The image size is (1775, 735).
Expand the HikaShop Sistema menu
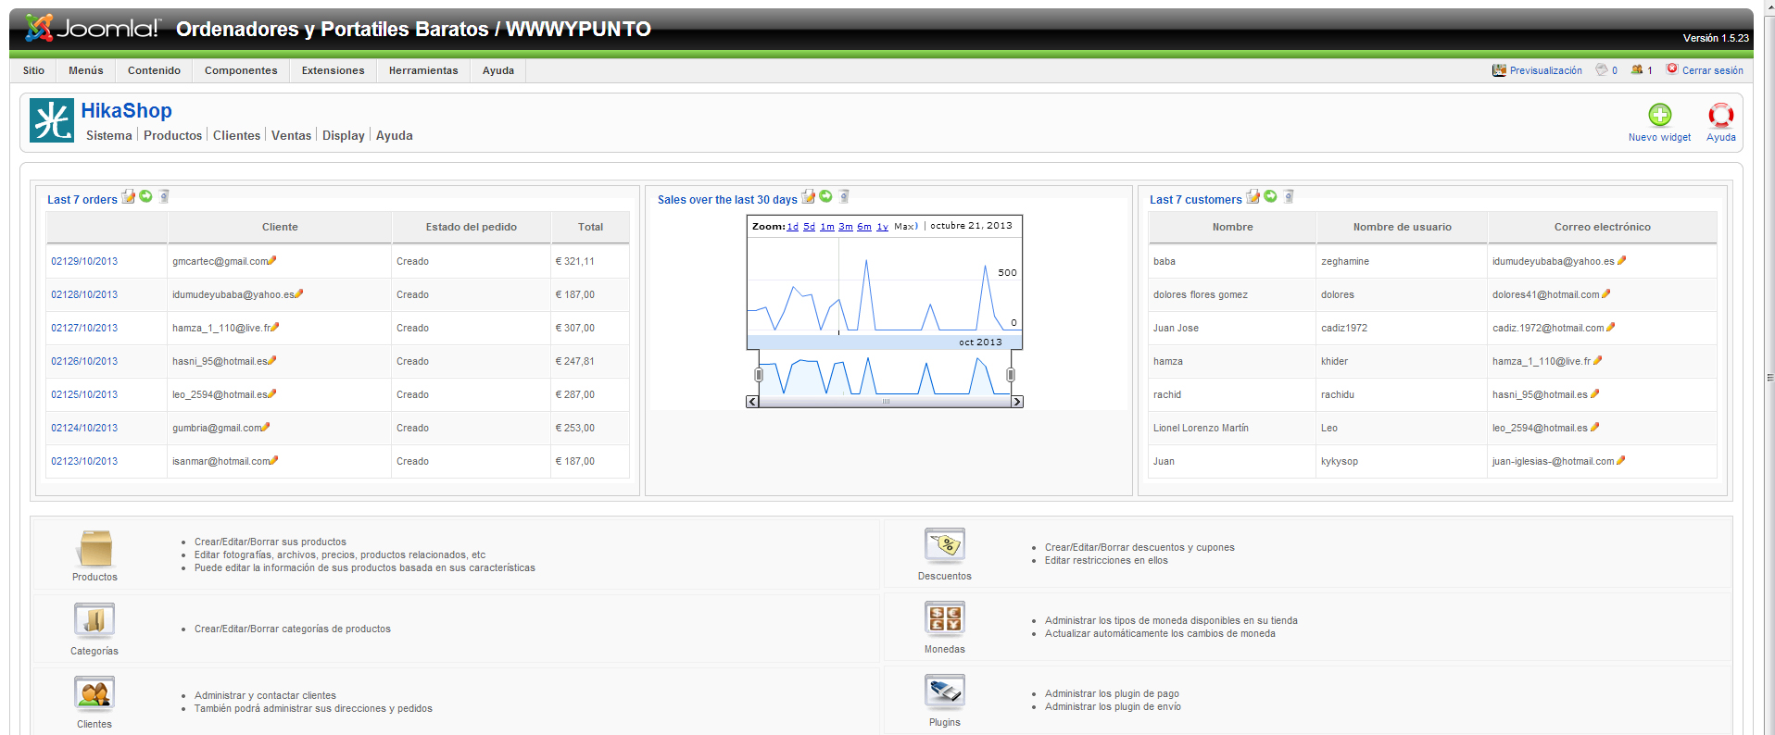[x=109, y=135]
